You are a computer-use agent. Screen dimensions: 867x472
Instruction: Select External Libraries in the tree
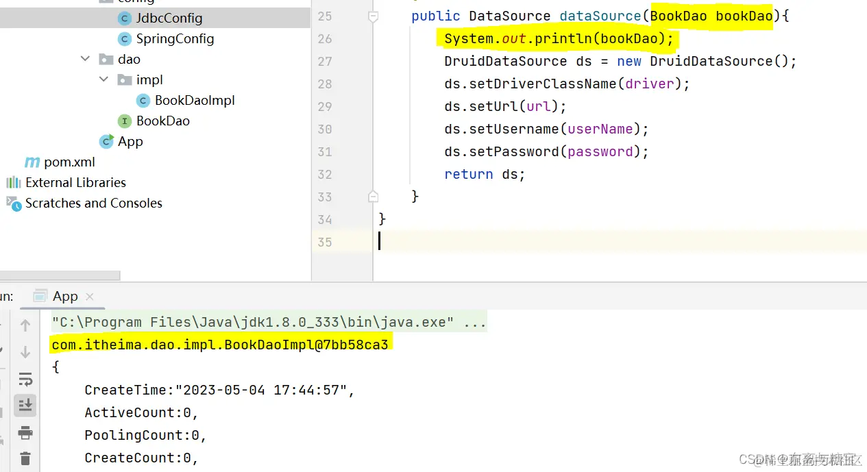pyautogui.click(x=75, y=183)
